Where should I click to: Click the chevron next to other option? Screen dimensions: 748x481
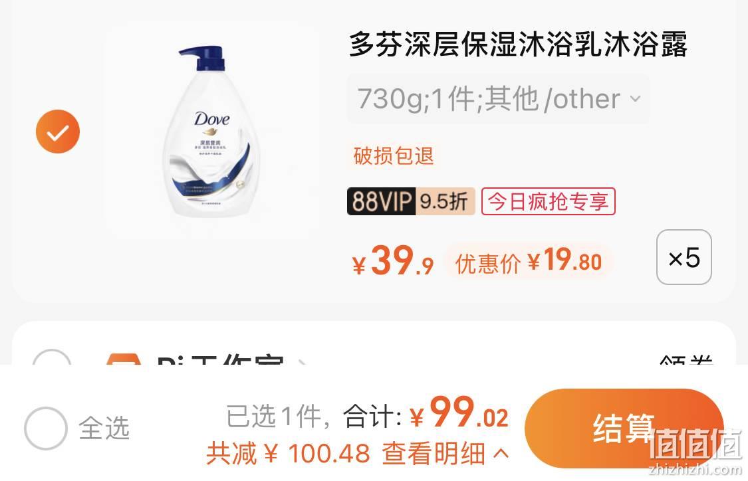click(635, 99)
